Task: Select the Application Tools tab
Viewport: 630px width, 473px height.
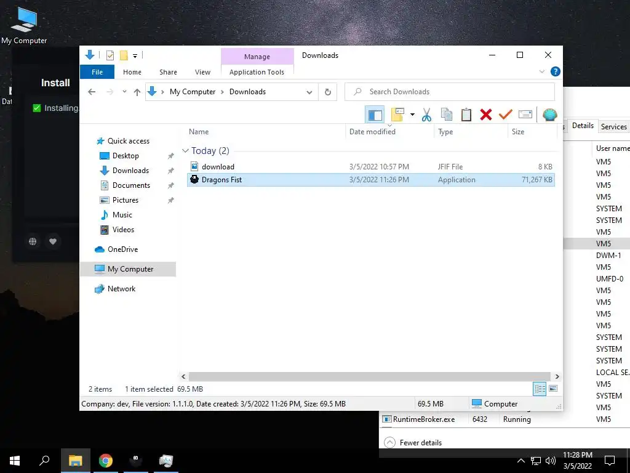Action: 257,72
